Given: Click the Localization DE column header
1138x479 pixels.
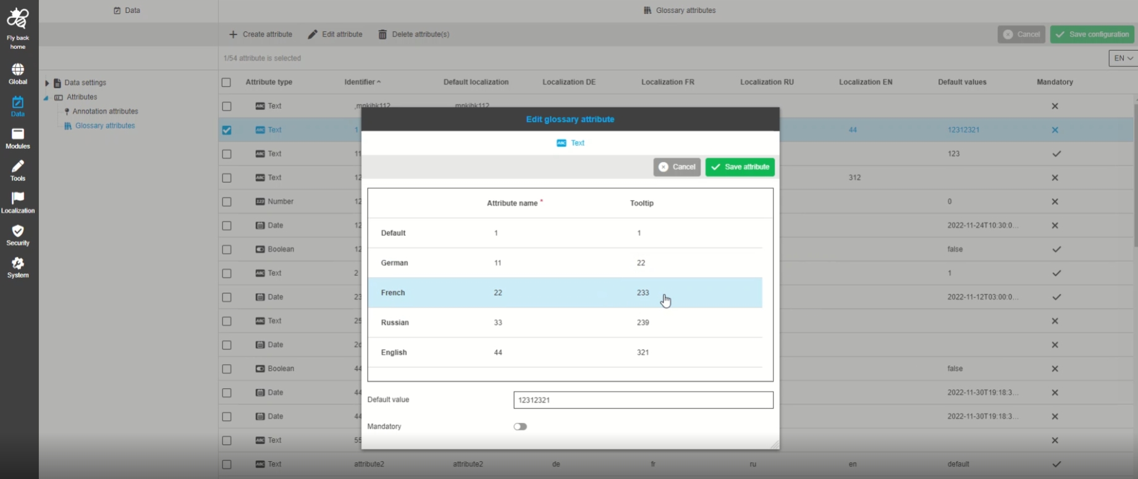Looking at the screenshot, I should click(569, 82).
